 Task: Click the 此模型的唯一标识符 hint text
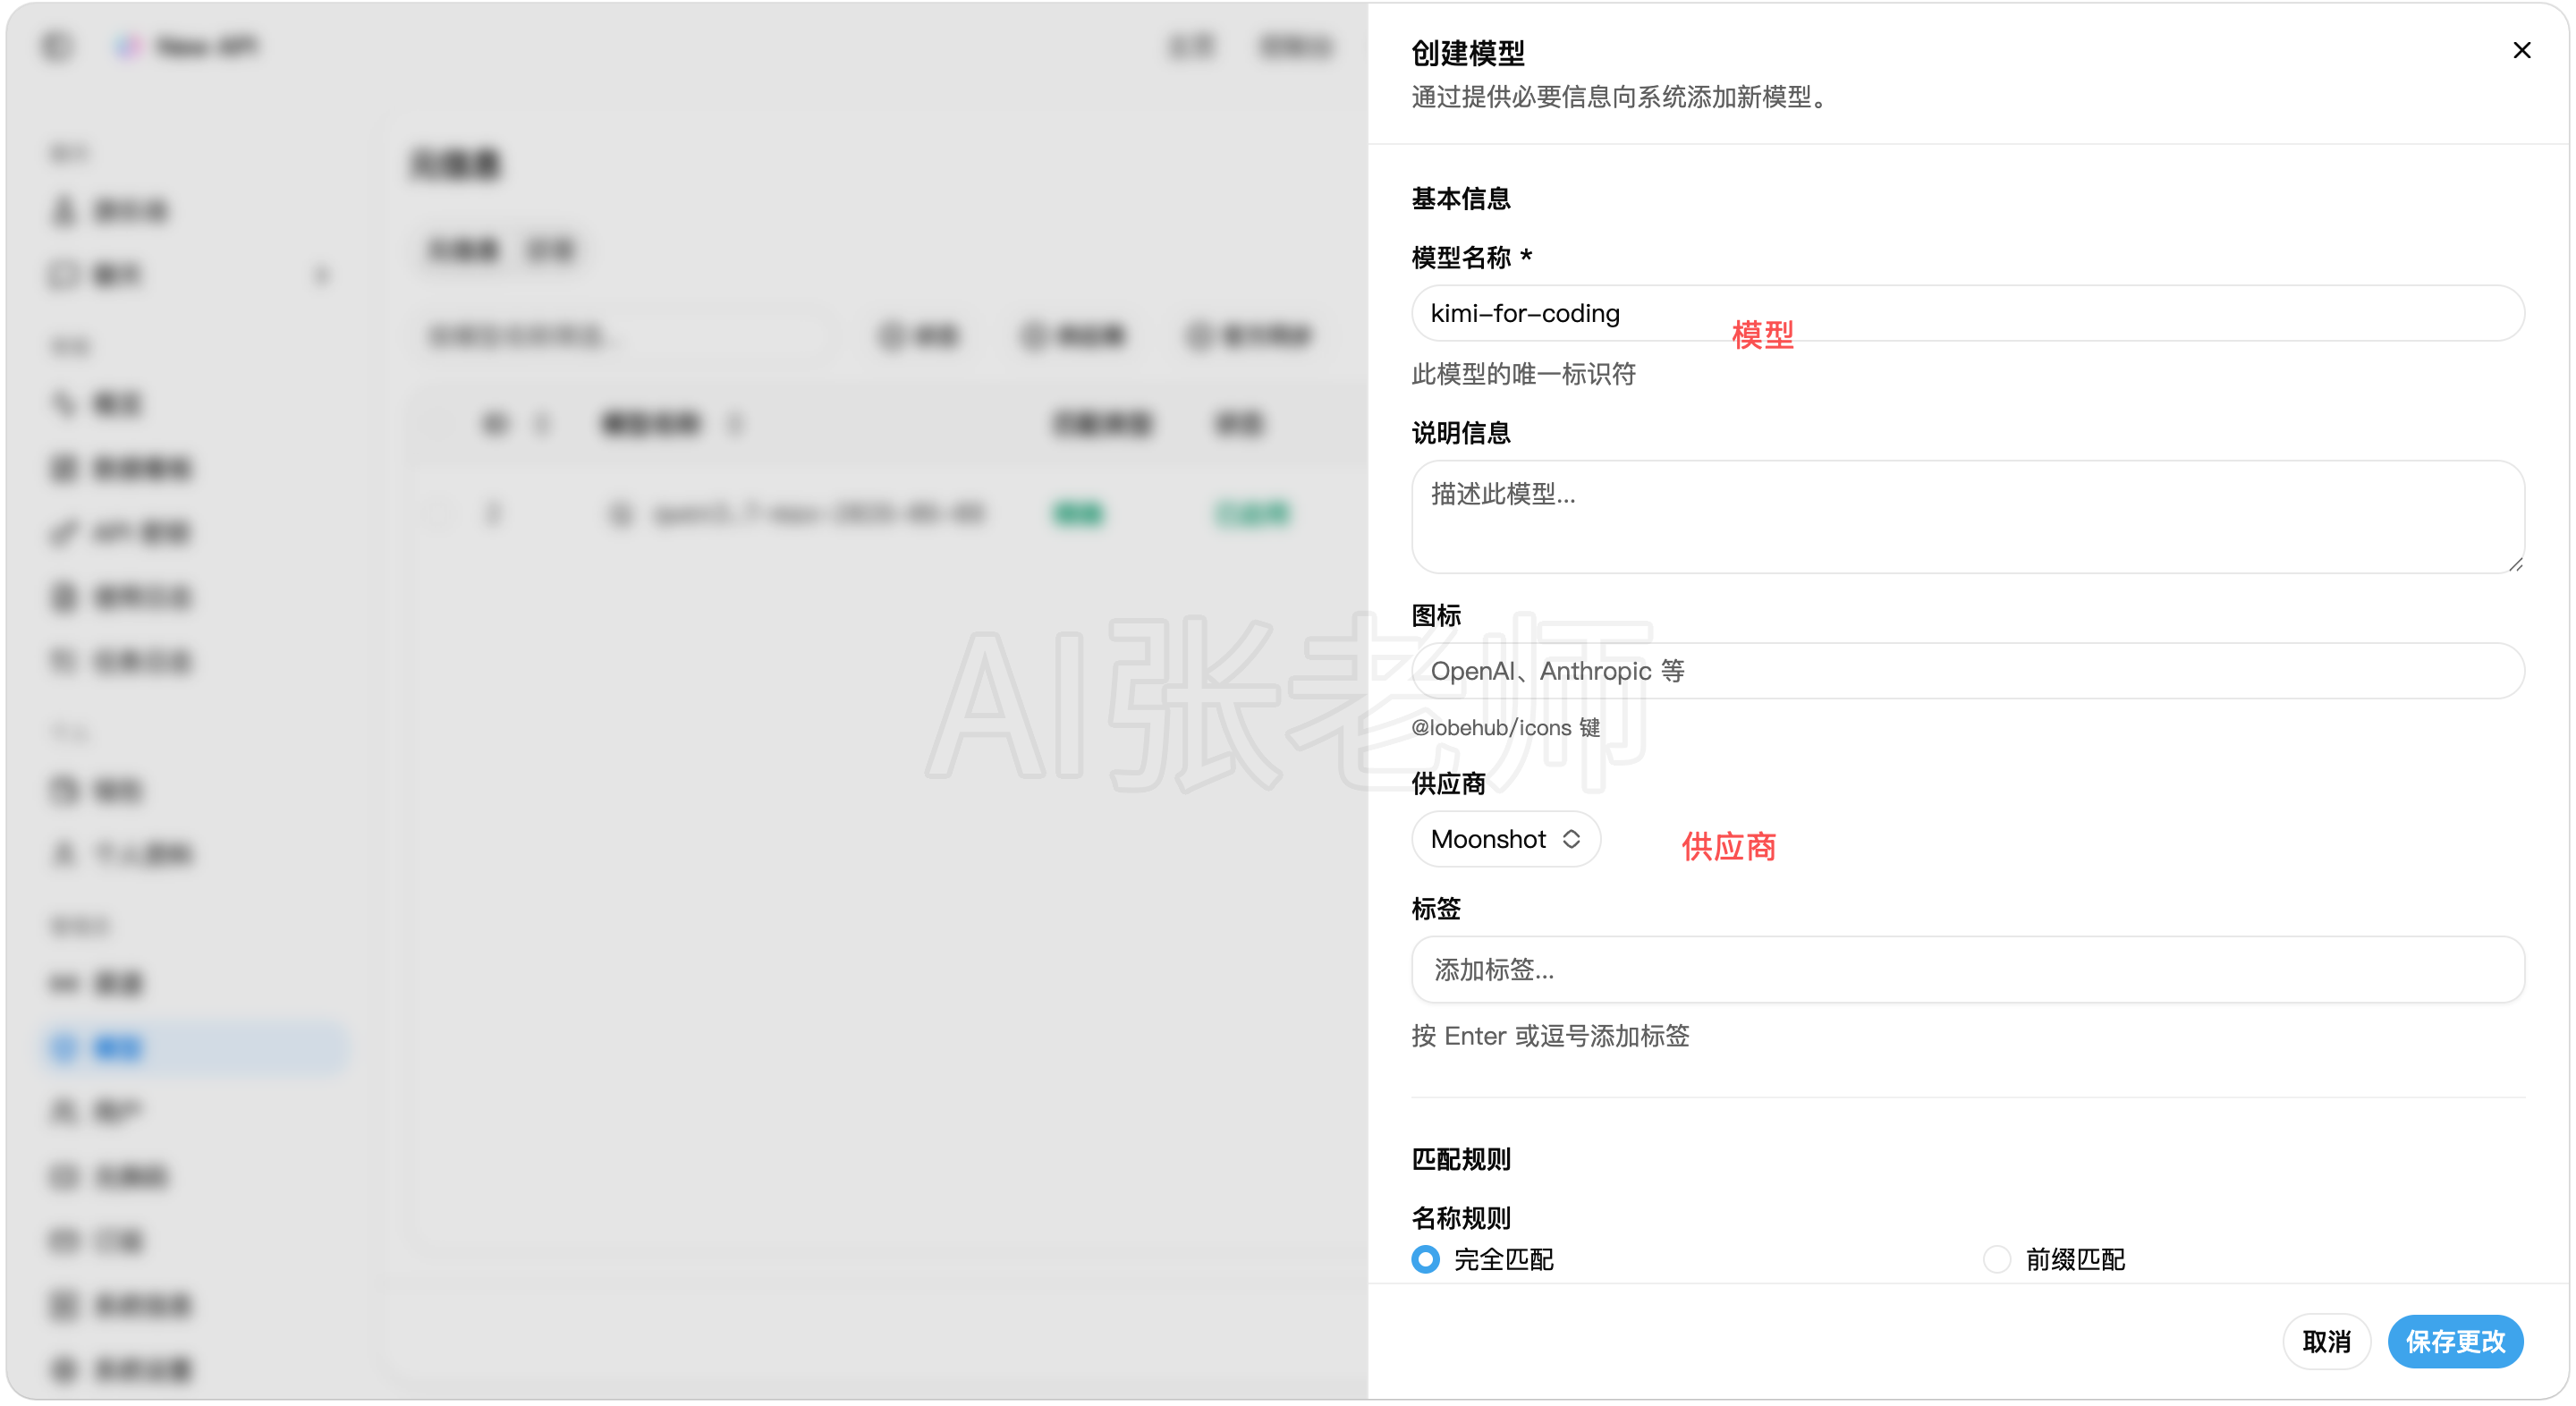1523,374
